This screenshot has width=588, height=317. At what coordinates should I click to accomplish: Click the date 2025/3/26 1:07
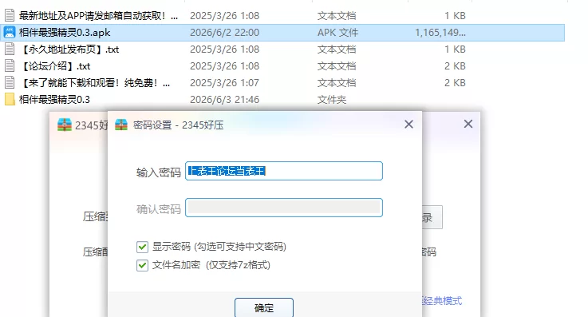tap(224, 83)
